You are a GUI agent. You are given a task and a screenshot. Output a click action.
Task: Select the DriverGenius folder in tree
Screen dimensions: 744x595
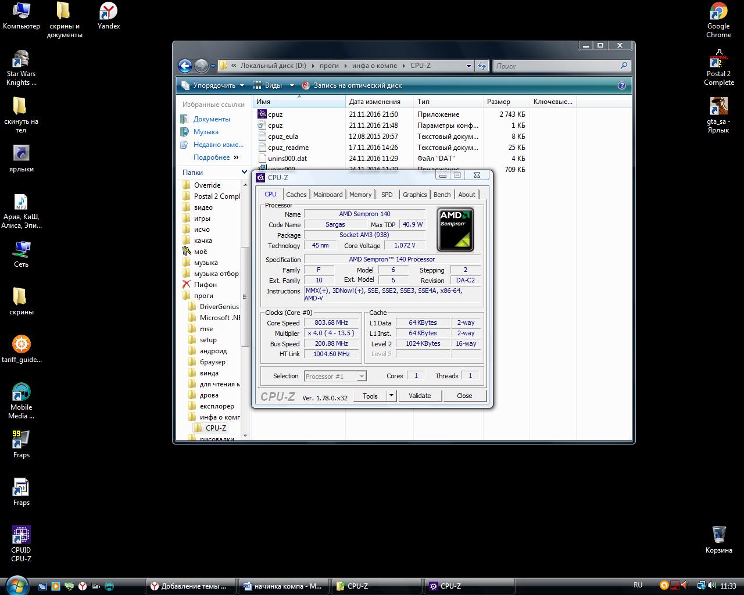coord(219,307)
